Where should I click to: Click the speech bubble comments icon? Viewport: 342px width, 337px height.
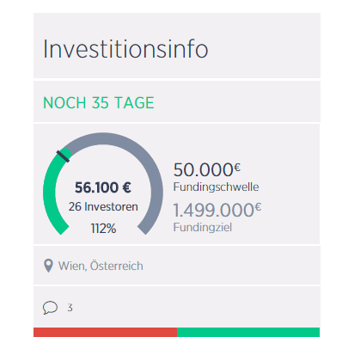(x=50, y=308)
